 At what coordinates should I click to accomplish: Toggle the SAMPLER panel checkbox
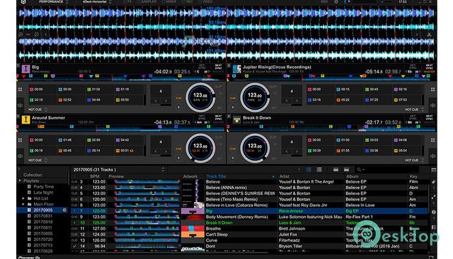click(x=147, y=2)
